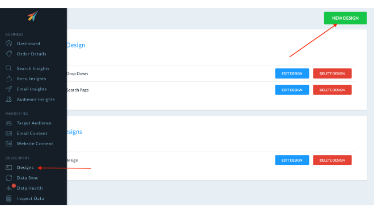The height and width of the screenshot is (213, 374).
Task: Click the Search Insights magnifier icon
Action: (x=9, y=68)
